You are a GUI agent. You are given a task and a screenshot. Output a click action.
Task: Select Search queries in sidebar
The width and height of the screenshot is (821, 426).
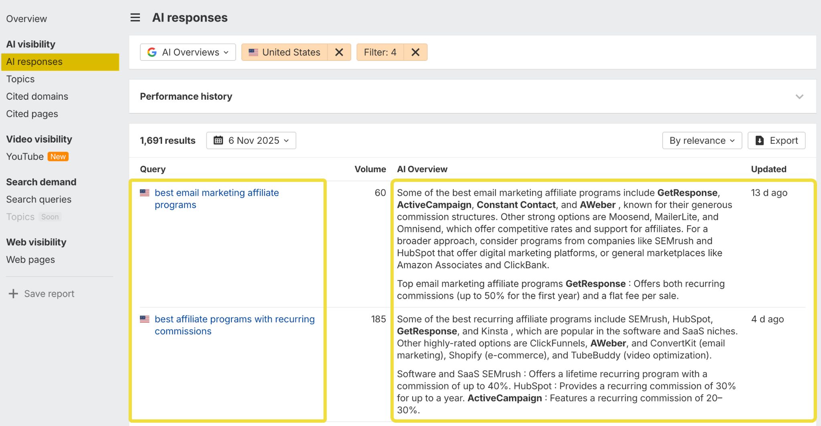(39, 199)
